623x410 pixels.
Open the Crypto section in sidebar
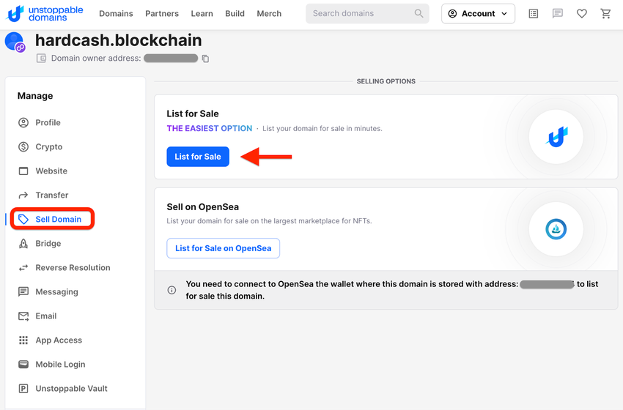tap(48, 146)
